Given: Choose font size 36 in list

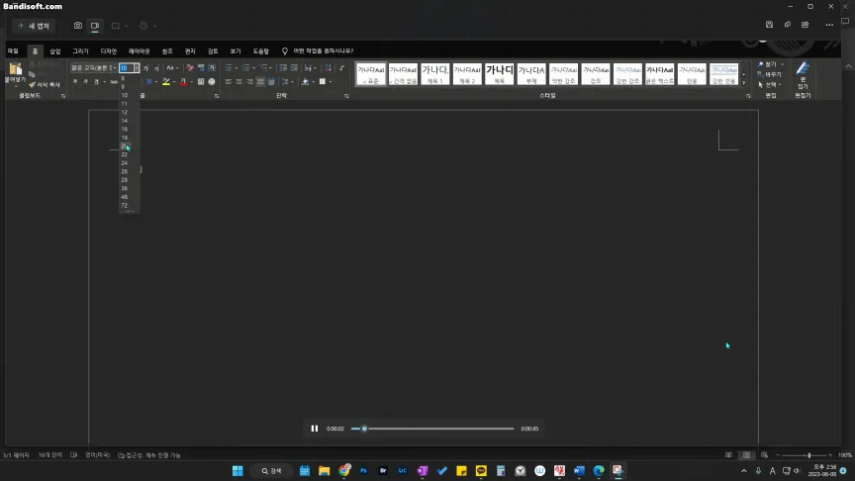Looking at the screenshot, I should 125,189.
